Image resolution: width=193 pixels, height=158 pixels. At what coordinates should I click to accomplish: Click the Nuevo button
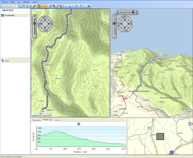pos(42,6)
